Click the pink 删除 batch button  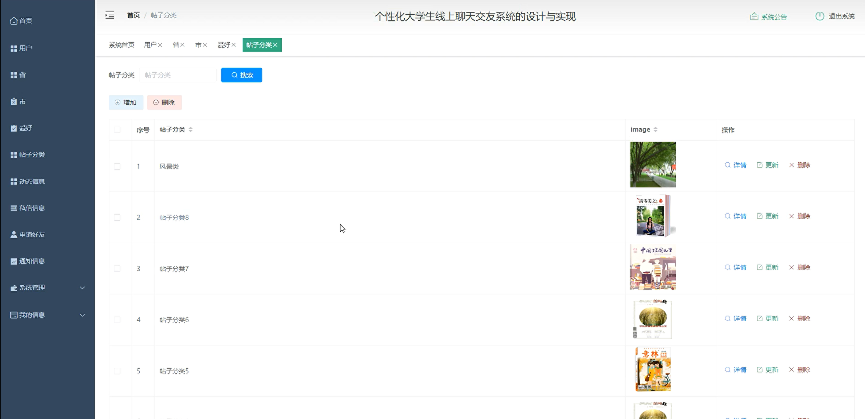coord(164,103)
